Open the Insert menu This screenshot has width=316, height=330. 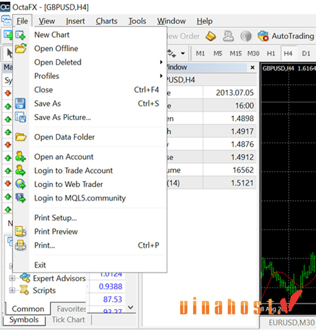[75, 21]
